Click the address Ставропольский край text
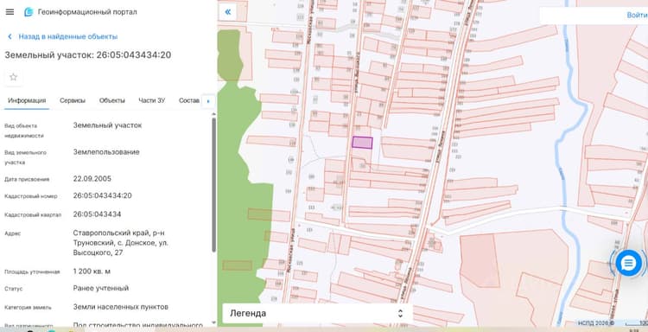 tap(121, 243)
